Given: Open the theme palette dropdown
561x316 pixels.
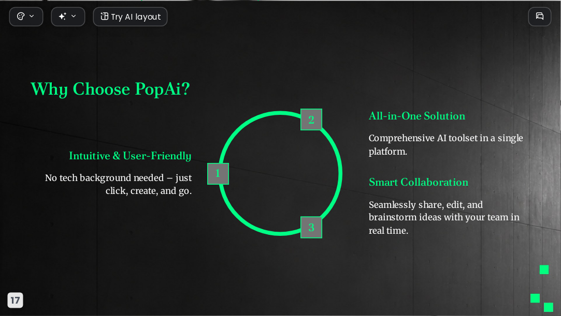Looking at the screenshot, I should 26,17.
